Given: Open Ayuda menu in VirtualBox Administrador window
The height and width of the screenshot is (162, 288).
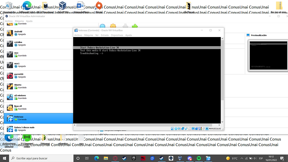Looking at the screenshot, I should point(29,21).
